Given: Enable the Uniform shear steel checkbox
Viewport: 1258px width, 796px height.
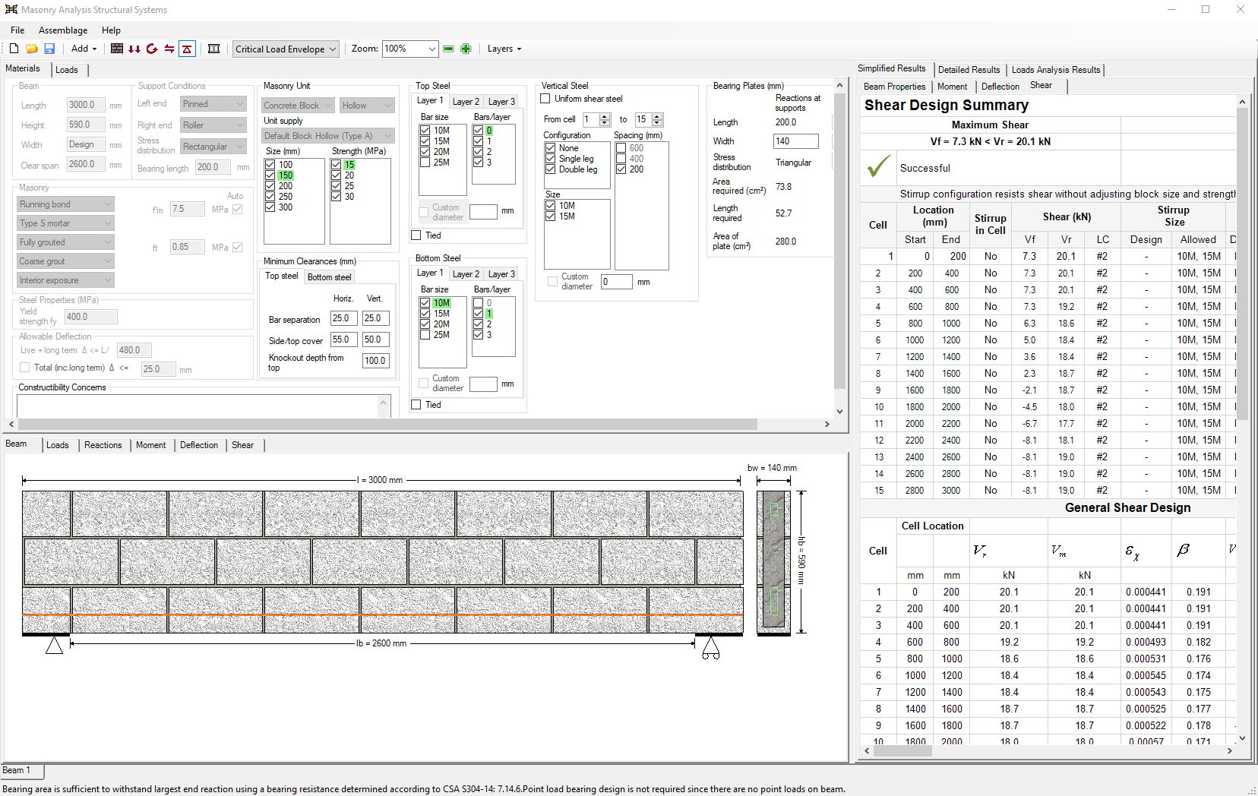Looking at the screenshot, I should coord(545,99).
